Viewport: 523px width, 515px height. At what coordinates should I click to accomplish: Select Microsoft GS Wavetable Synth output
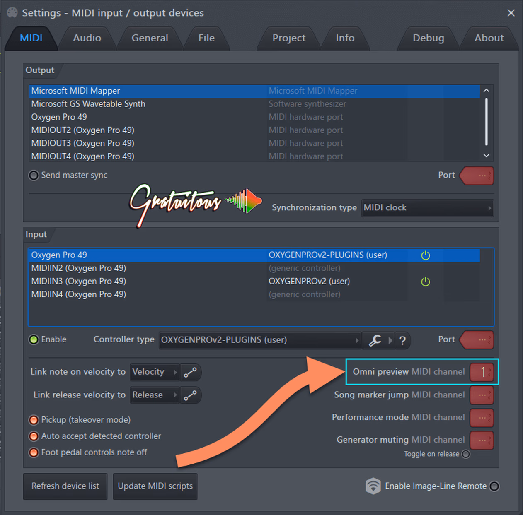click(x=254, y=104)
